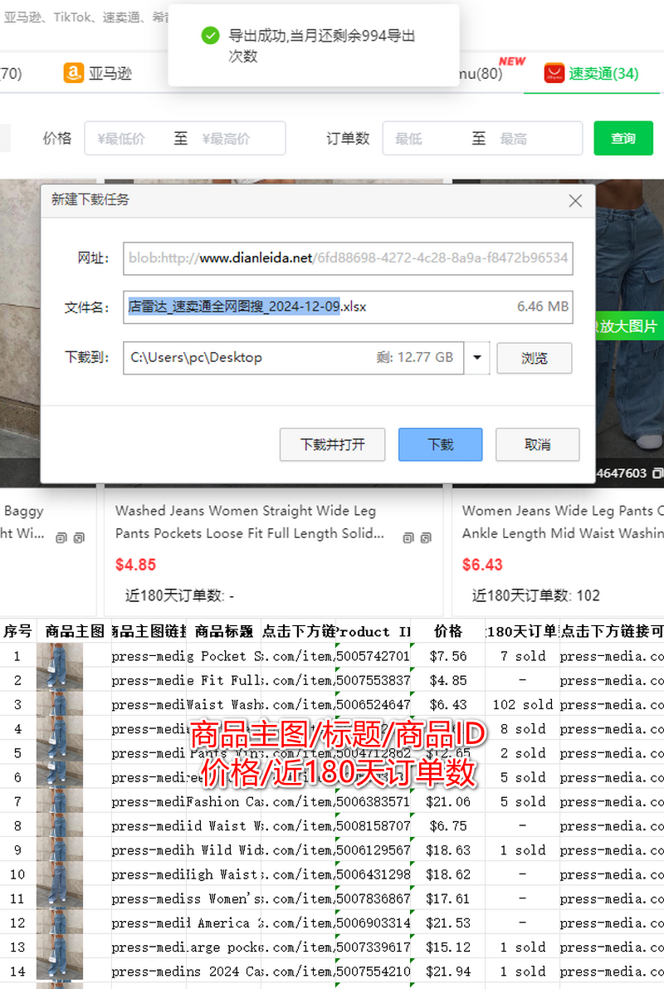Click the green 查询 search button
The image size is (664, 989).
623,138
